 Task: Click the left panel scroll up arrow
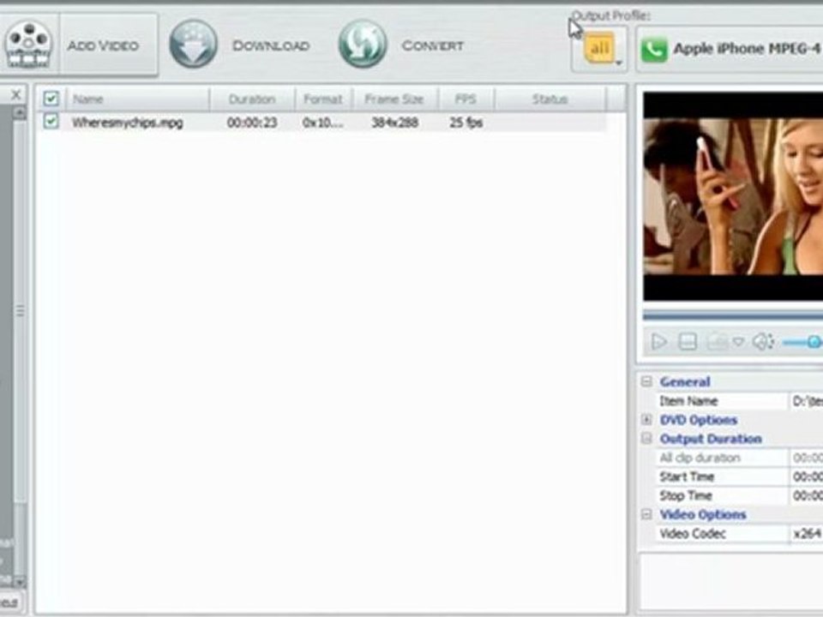pyautogui.click(x=20, y=112)
